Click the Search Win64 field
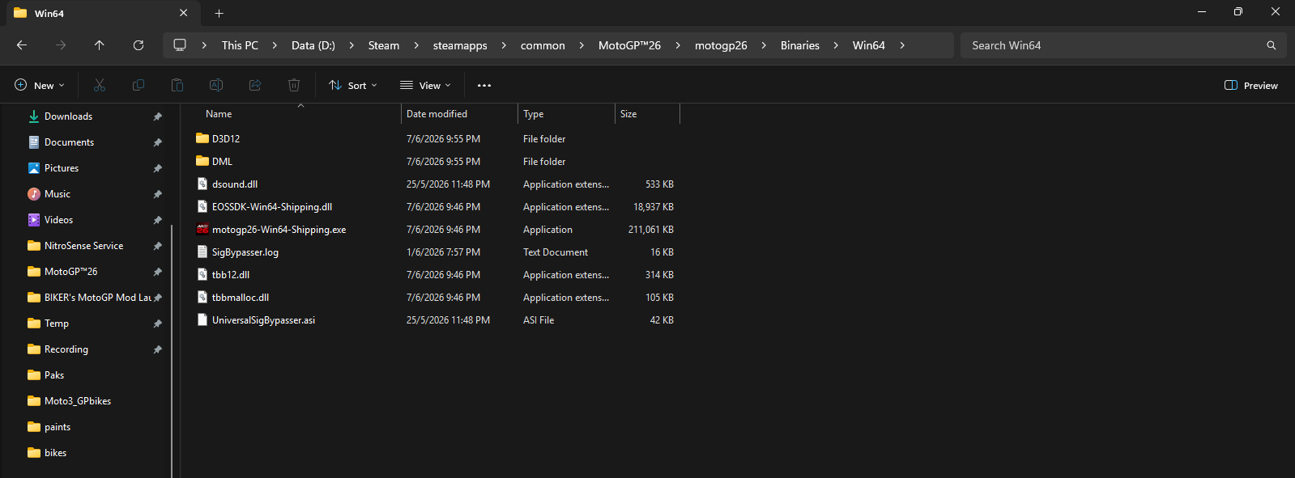The width and height of the screenshot is (1295, 478). click(x=1123, y=45)
